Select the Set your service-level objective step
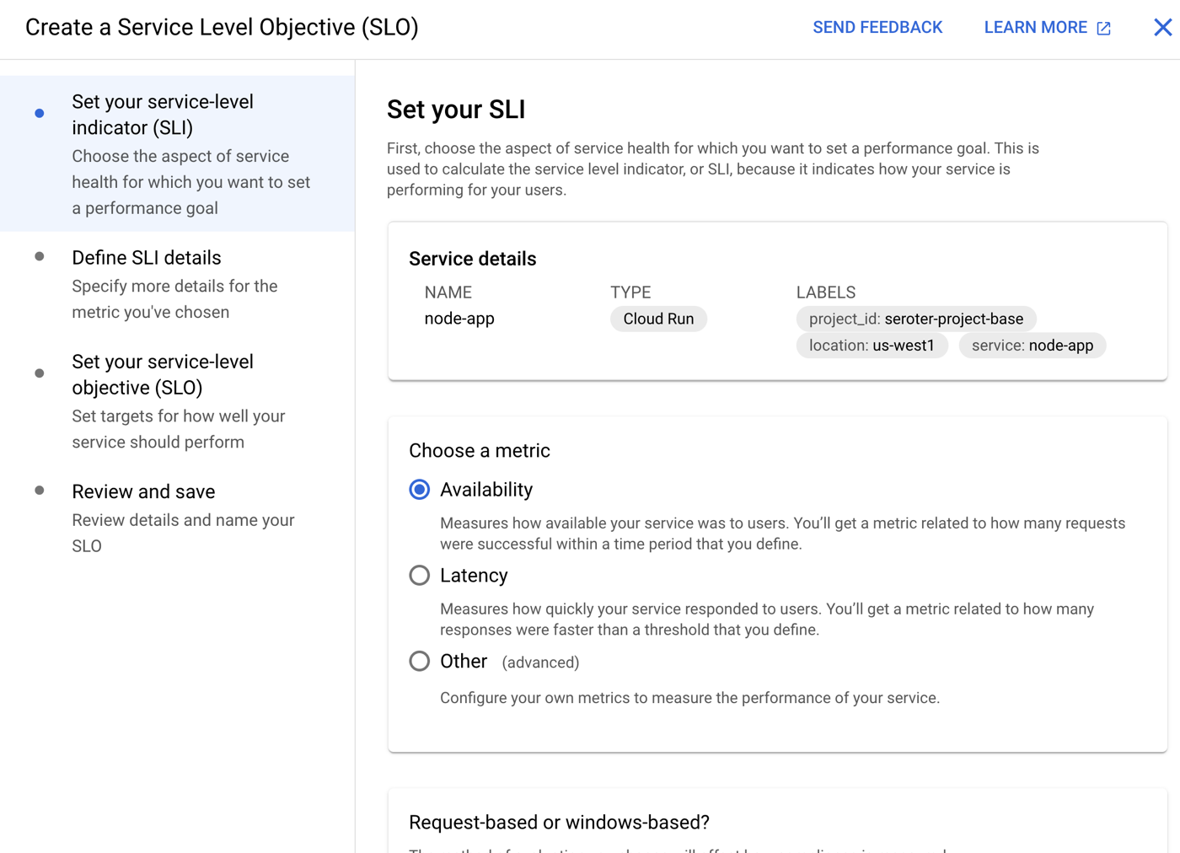Viewport: 1180px width, 853px height. pos(162,374)
